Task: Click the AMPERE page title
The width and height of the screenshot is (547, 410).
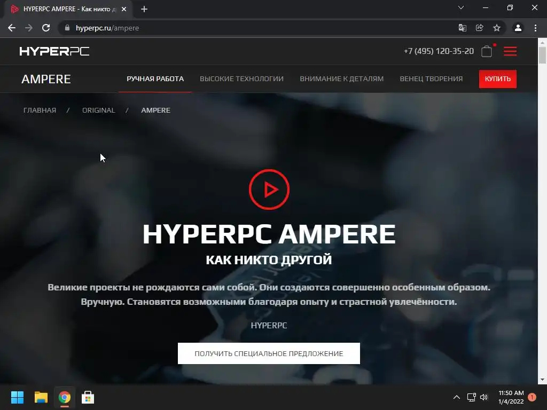Action: tap(46, 79)
